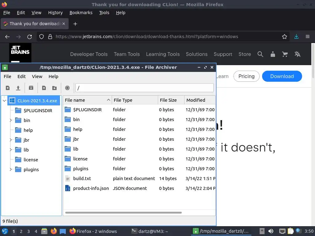
Task: Click the stop operation toolbar icon
Action: point(67,88)
